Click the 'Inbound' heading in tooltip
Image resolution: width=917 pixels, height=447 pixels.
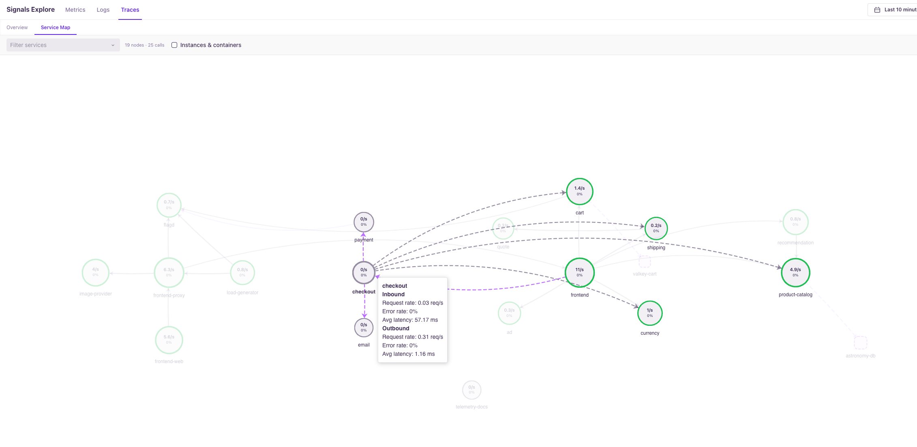393,294
